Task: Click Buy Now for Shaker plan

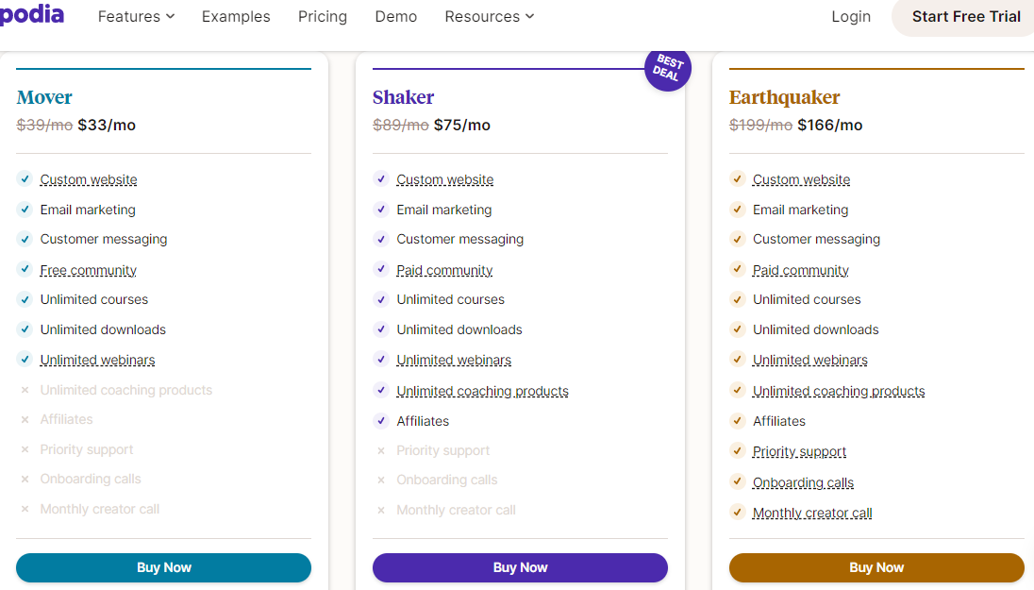Action: [520, 567]
